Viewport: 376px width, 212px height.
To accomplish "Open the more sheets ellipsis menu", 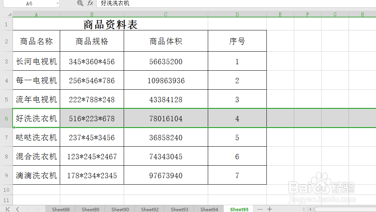I will [x=260, y=209].
